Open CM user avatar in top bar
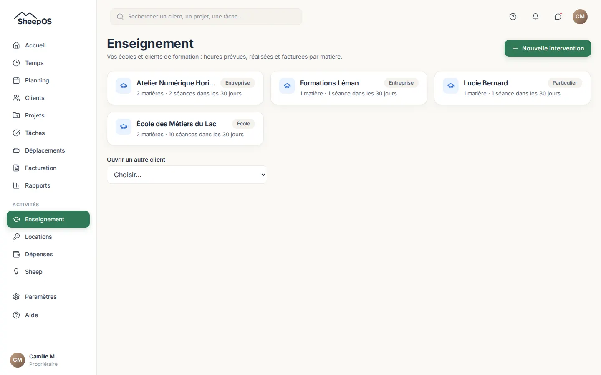The image size is (601, 375). pyautogui.click(x=580, y=17)
